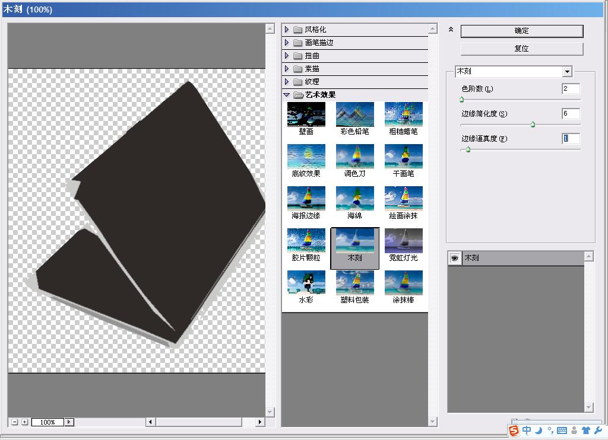608x440 pixels.
Task: Expand the 扭曲 filter folder
Action: (x=287, y=55)
